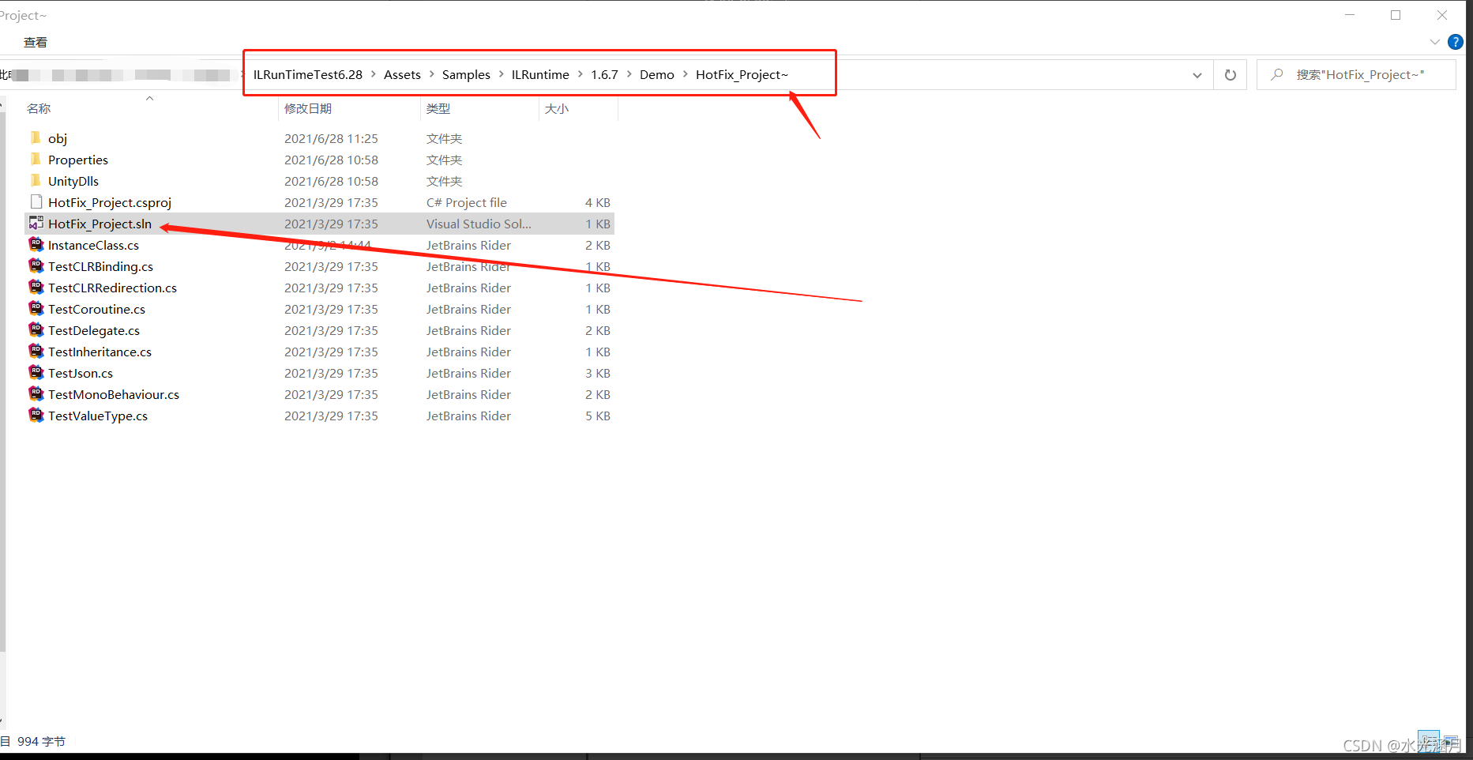Click the HotFix_Project~ search box
1473x760 pixels.
(1356, 75)
